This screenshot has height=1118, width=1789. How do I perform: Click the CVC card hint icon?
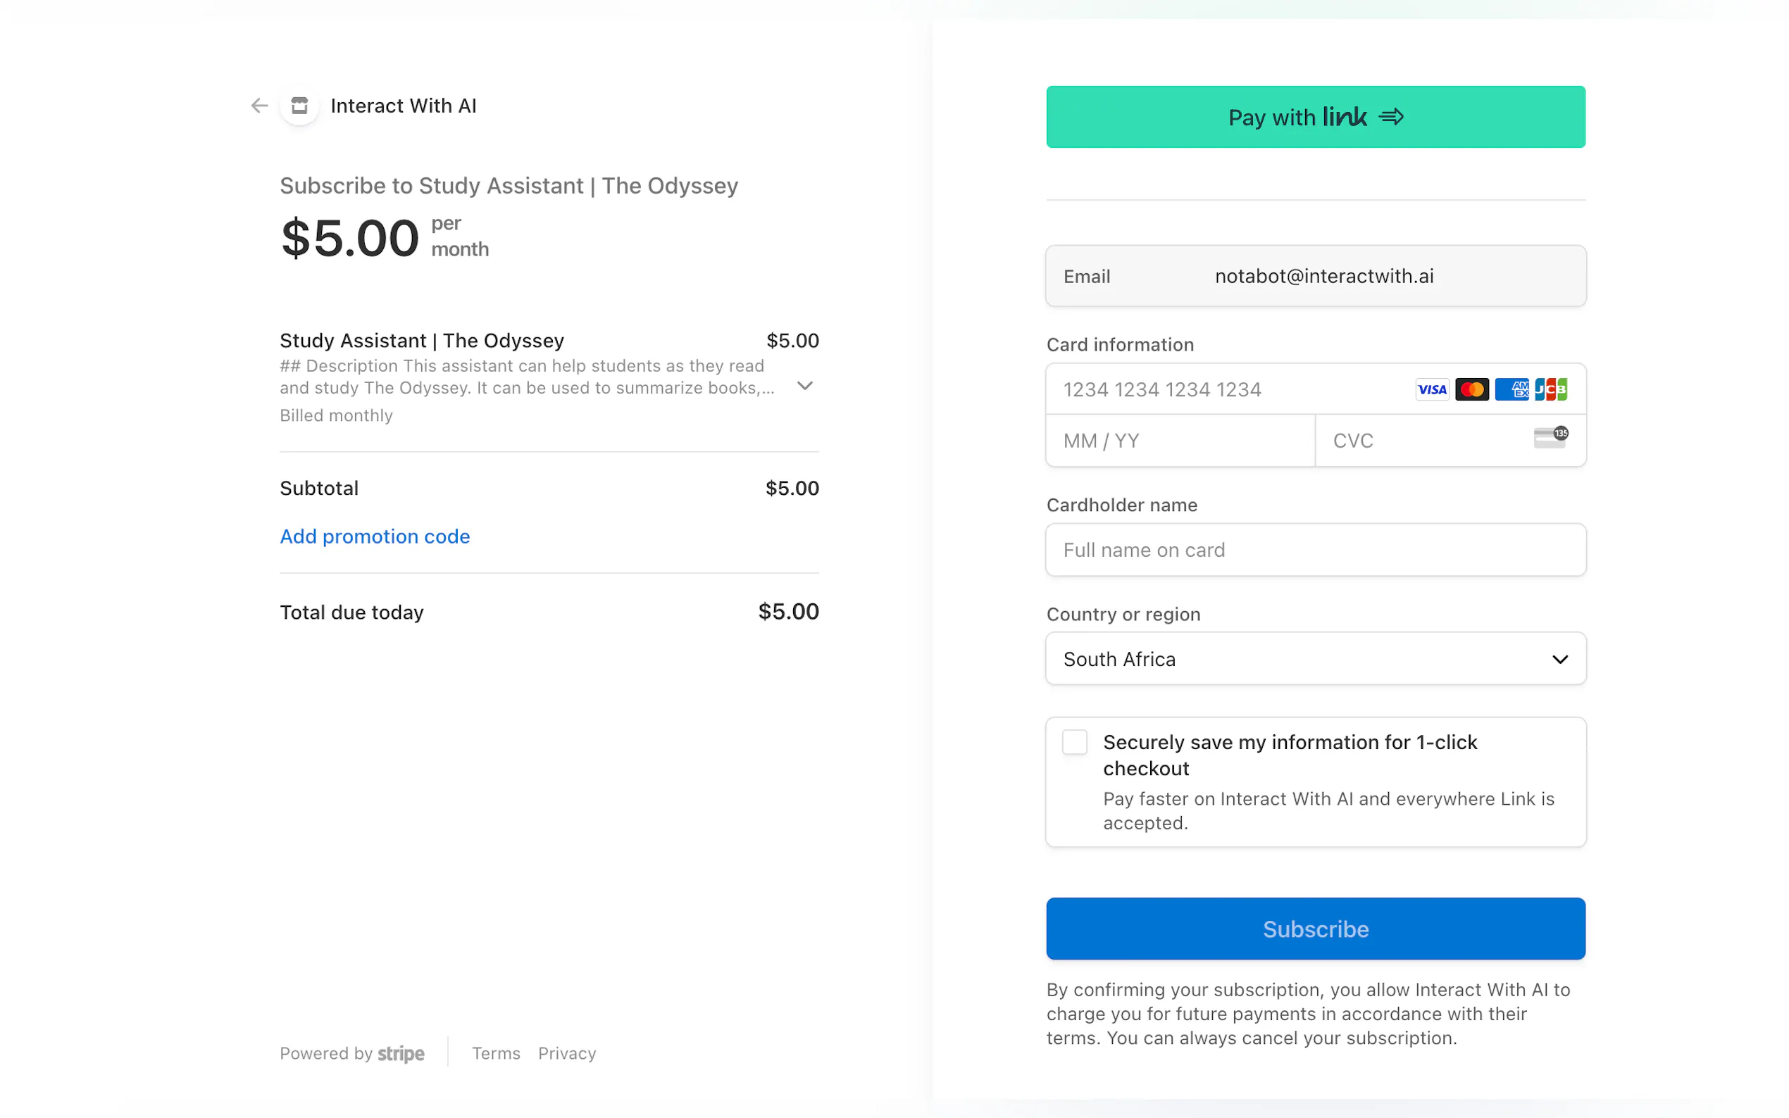1550,438
